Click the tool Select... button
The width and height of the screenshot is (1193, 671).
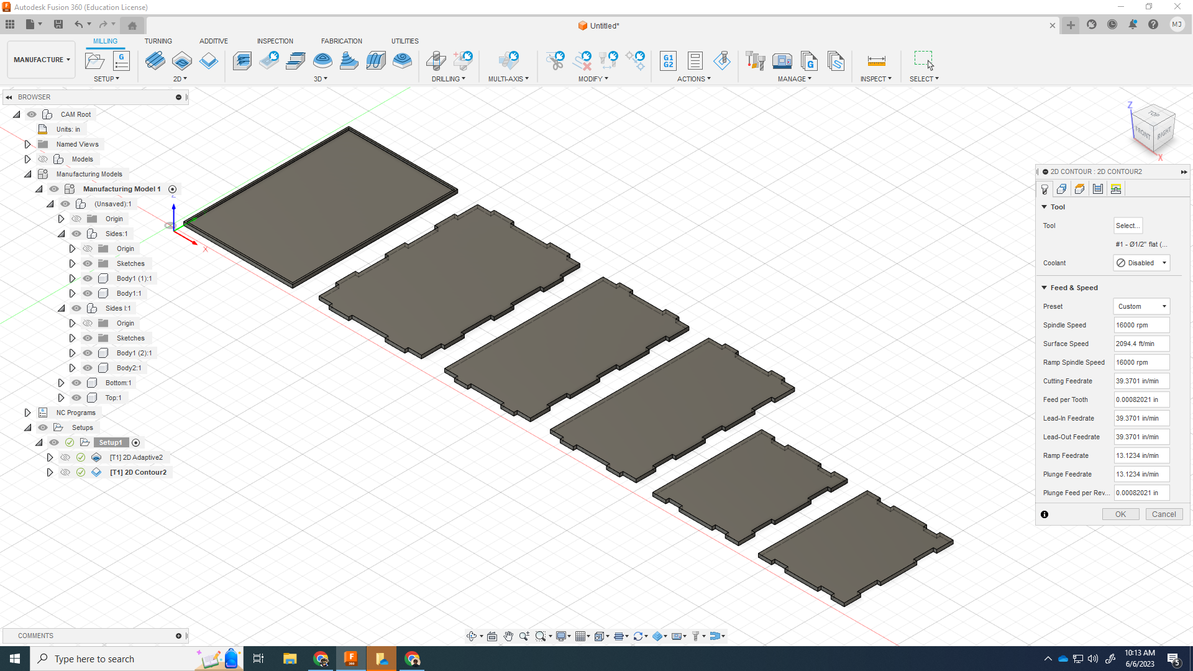[x=1127, y=226]
